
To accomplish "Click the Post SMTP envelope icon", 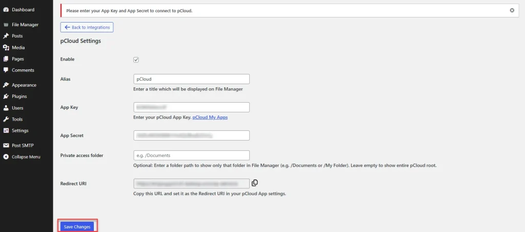I will (x=6, y=145).
